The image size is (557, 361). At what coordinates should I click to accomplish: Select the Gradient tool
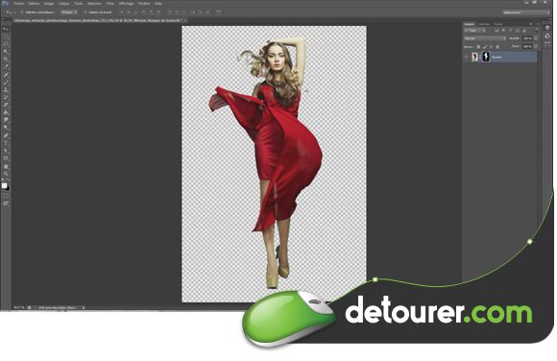click(6, 112)
